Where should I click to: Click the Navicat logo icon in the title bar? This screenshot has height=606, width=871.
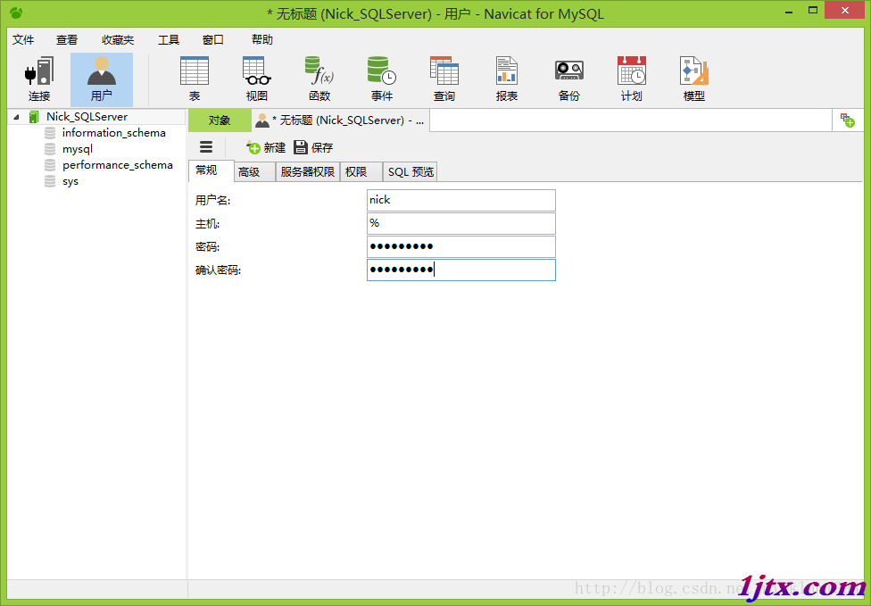pos(16,12)
